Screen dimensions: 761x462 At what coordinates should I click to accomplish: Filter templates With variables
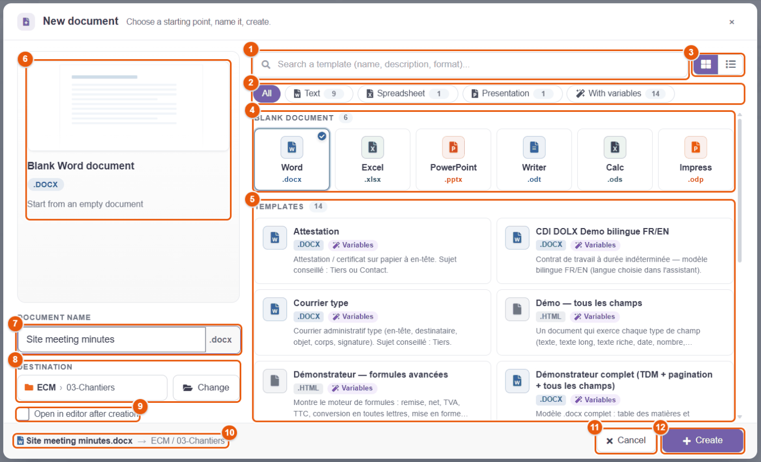click(620, 93)
